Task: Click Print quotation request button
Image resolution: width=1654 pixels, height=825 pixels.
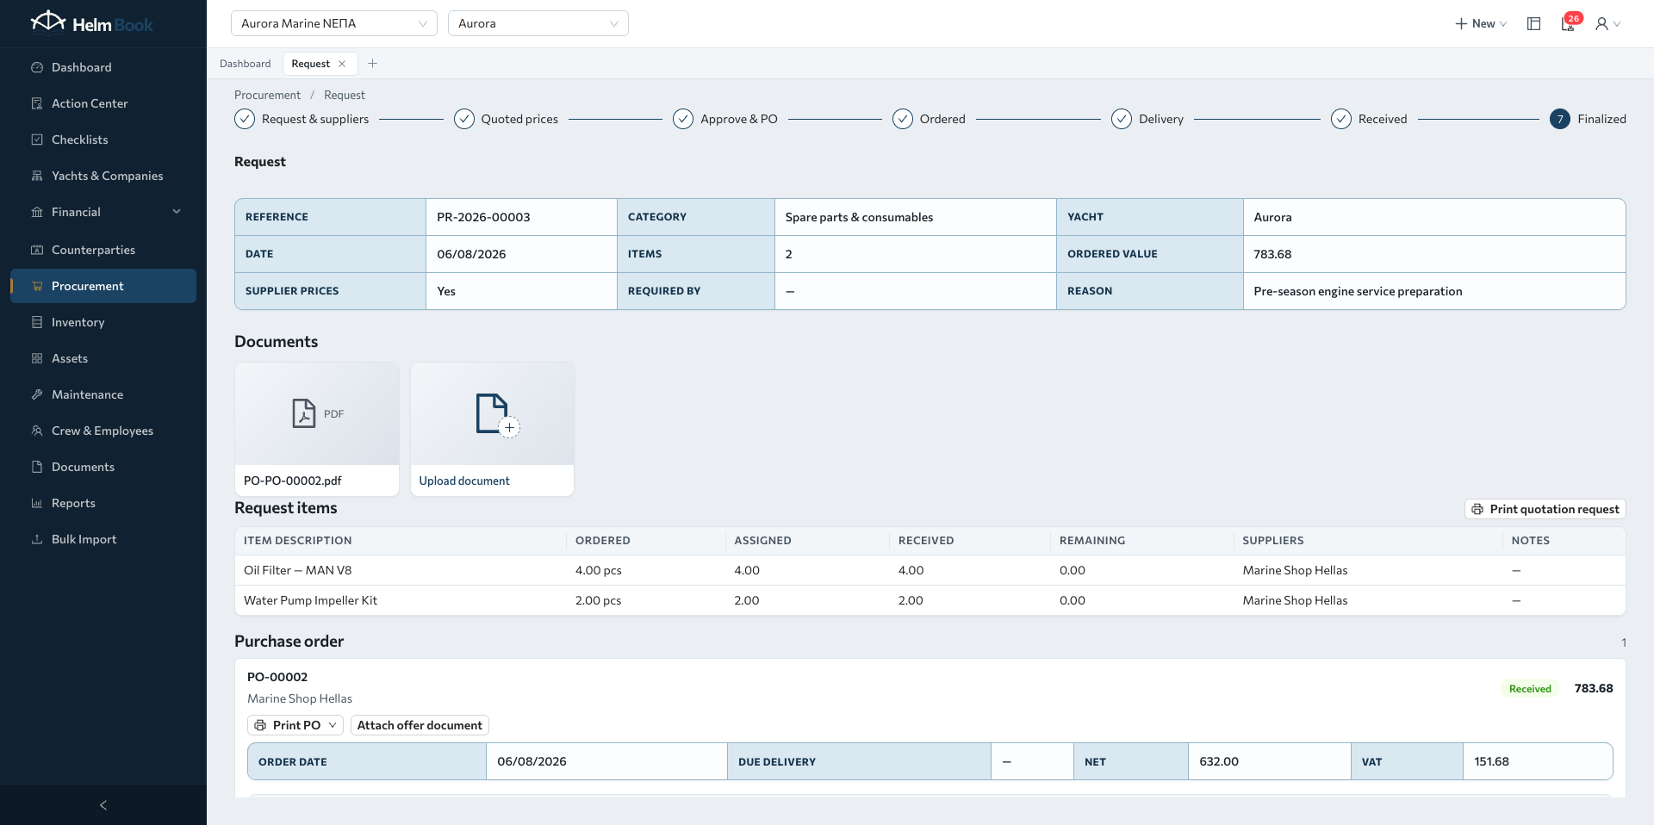Action: click(x=1545, y=509)
